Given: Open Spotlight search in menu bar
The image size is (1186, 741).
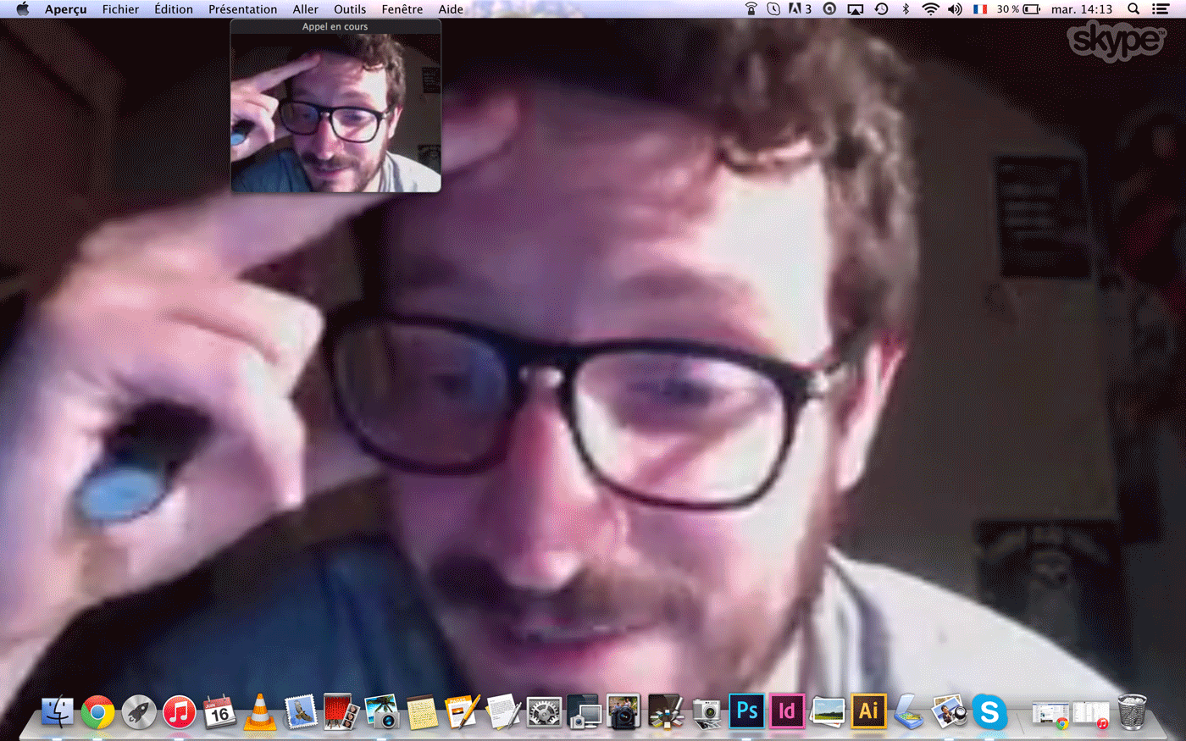Looking at the screenshot, I should click(1133, 9).
